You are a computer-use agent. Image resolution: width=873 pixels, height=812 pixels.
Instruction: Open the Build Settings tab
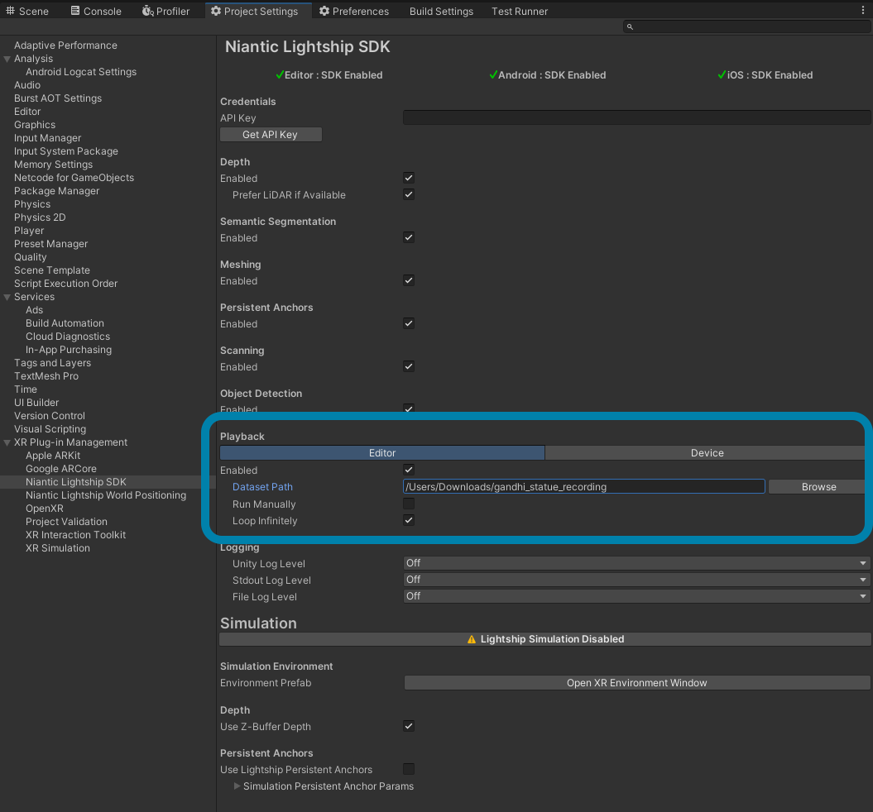(441, 11)
